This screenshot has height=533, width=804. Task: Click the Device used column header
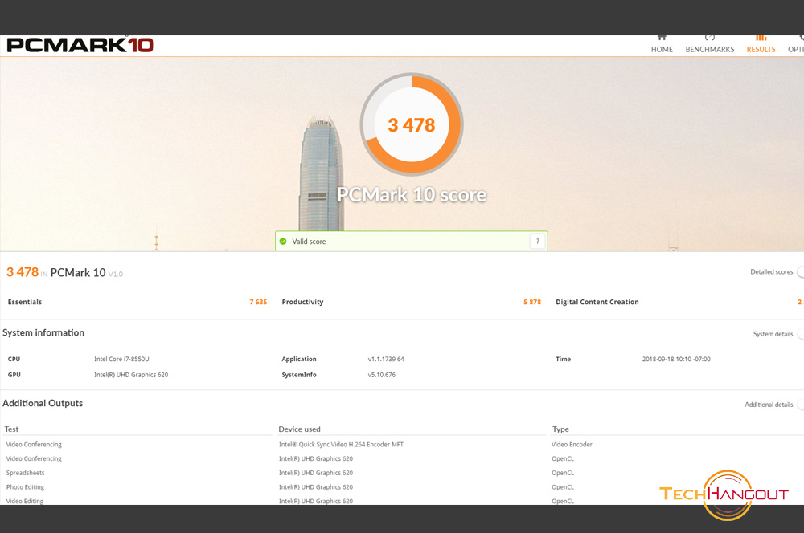[x=299, y=429]
